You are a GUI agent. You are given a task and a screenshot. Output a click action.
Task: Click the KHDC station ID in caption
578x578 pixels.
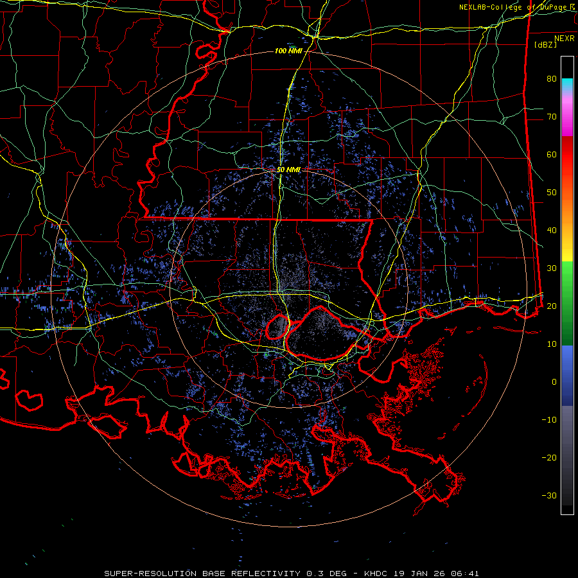[x=376, y=574]
